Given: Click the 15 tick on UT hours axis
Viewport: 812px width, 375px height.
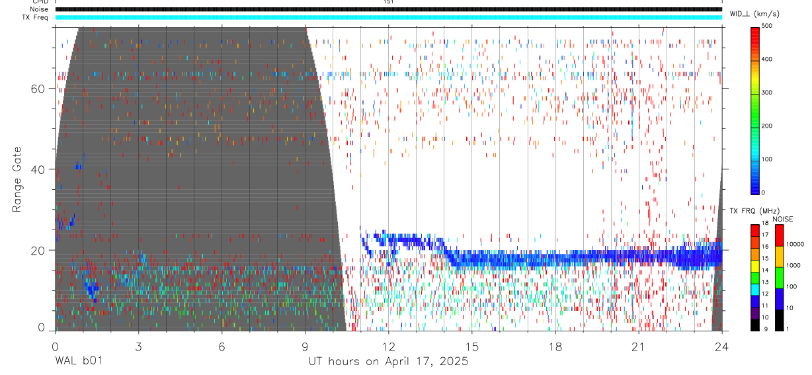Looking at the screenshot, I should click(x=472, y=347).
